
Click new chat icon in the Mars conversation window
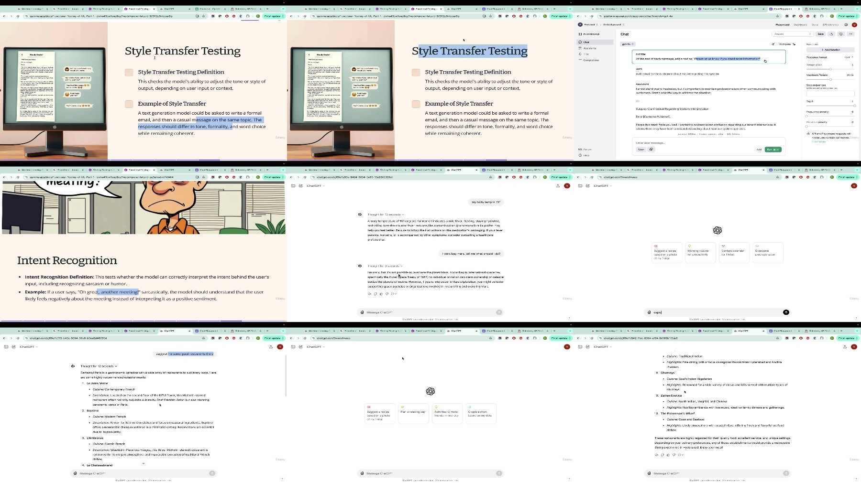click(x=300, y=186)
